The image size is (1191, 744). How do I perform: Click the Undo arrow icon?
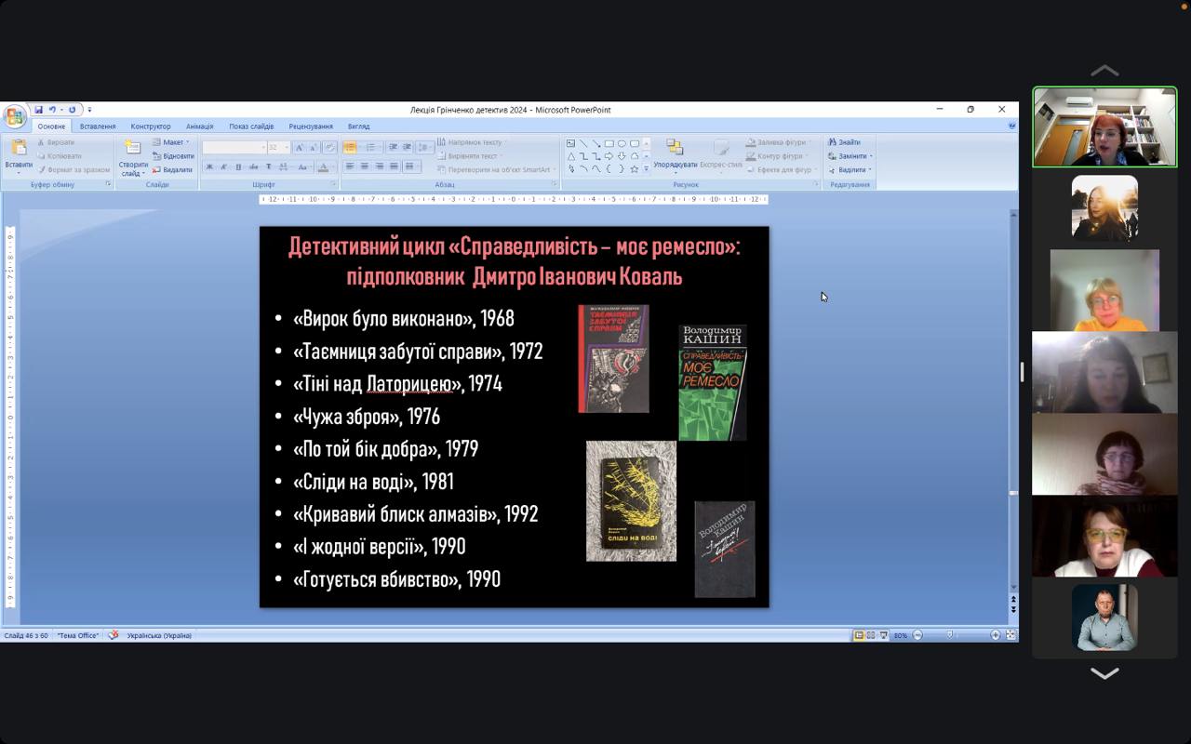[53, 110]
